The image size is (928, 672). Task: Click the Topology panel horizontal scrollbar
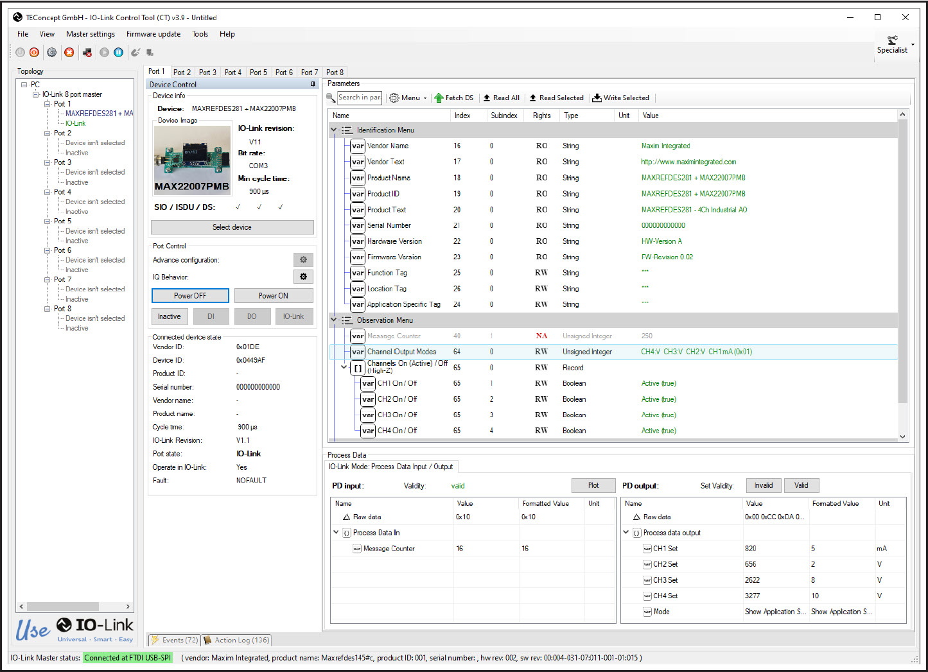point(74,606)
